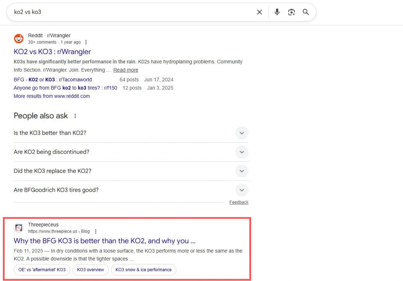
Task: Submit search with the magnifying glass icon
Action: click(305, 12)
